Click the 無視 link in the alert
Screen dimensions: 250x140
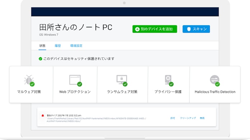tap(202, 118)
